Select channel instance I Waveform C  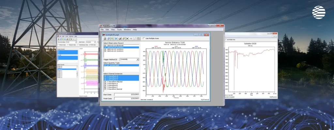tap(121, 87)
